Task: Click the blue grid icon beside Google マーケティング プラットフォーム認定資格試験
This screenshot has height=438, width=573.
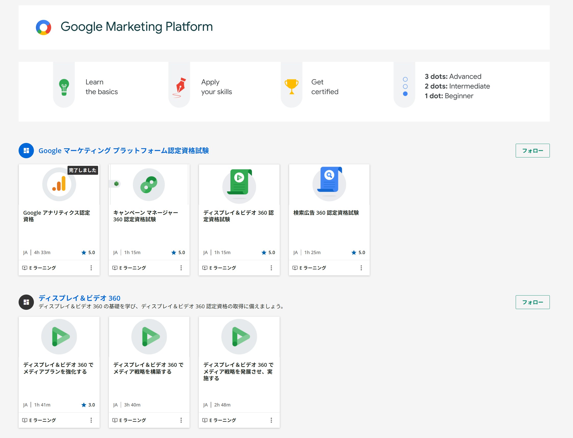Action: tap(26, 150)
